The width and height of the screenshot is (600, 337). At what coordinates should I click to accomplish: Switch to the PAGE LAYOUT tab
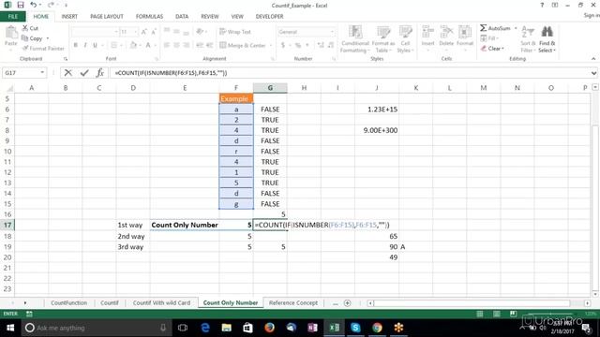pos(107,17)
